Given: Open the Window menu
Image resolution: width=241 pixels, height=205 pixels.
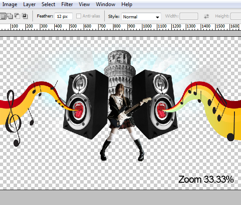Looking at the screenshot, I should tap(106, 4).
